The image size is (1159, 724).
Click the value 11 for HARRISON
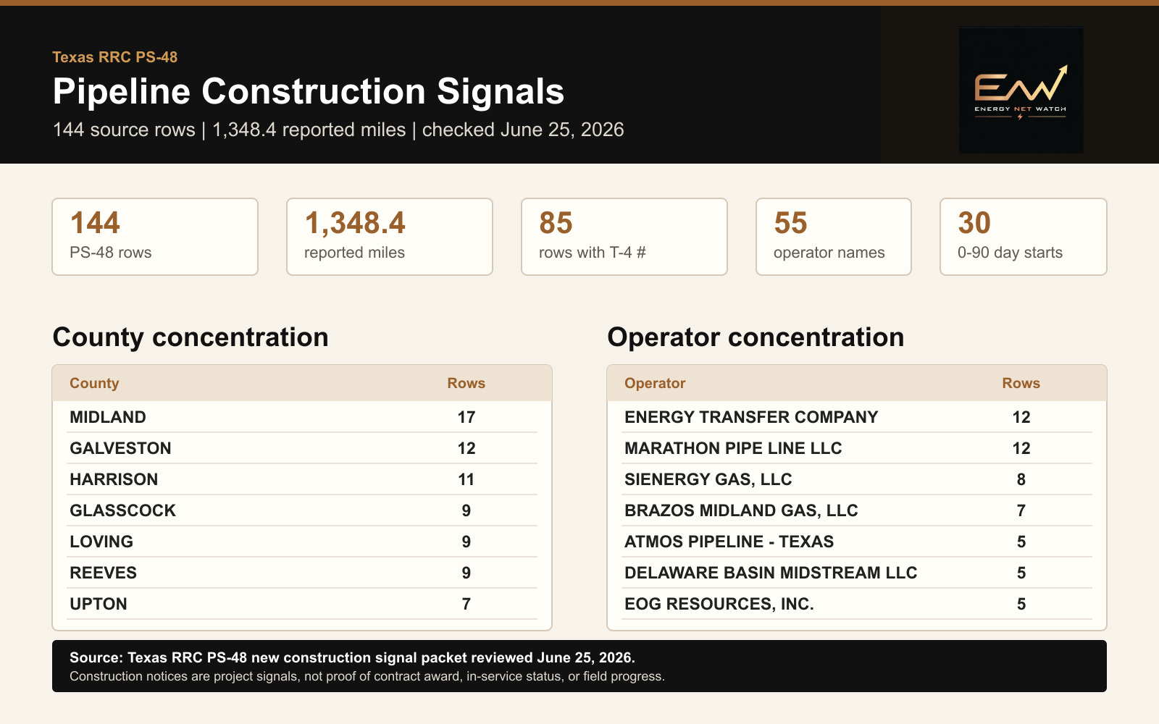tap(466, 479)
